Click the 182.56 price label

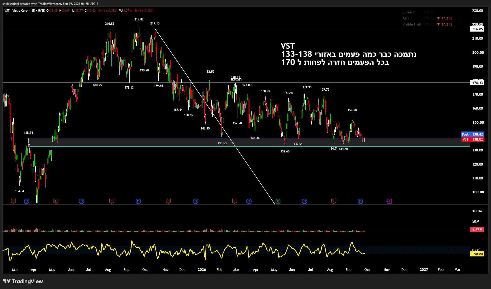tap(210, 72)
